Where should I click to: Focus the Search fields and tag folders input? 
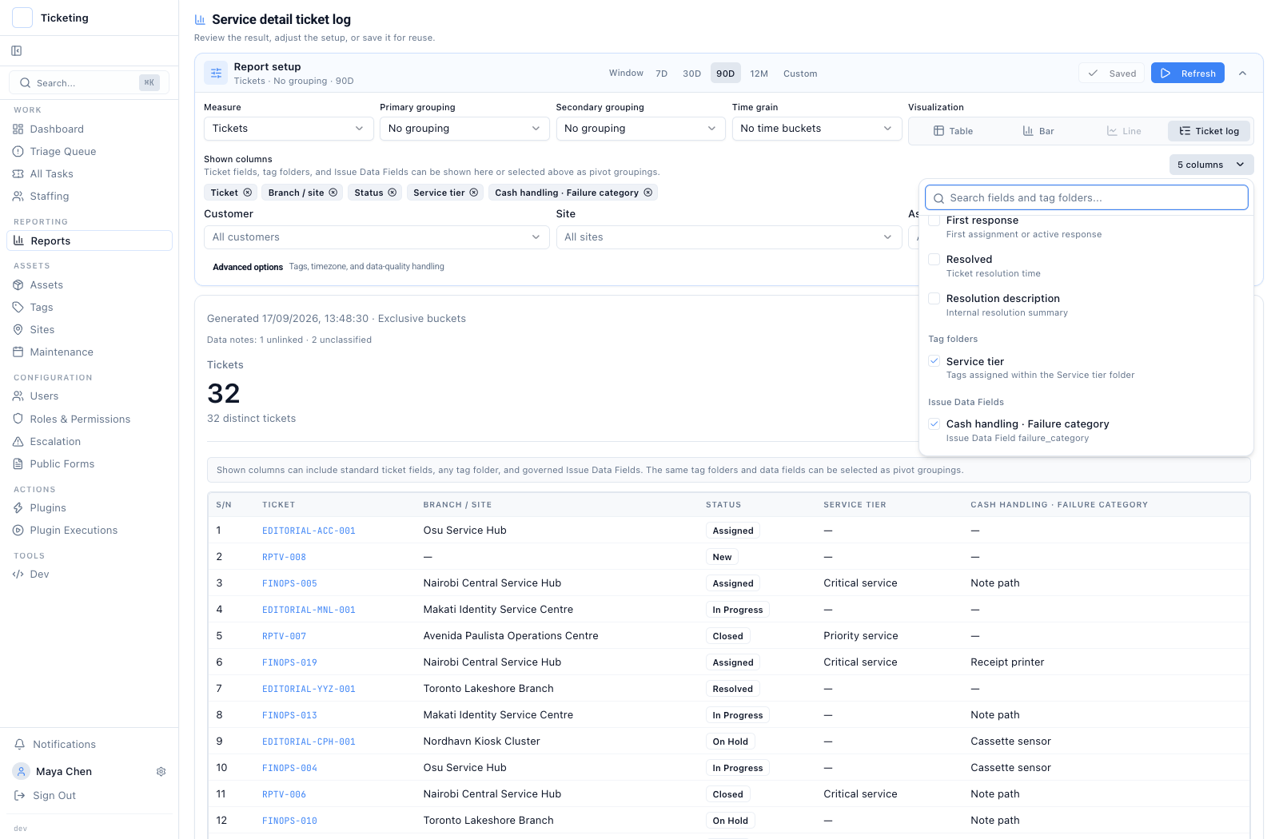coord(1086,198)
